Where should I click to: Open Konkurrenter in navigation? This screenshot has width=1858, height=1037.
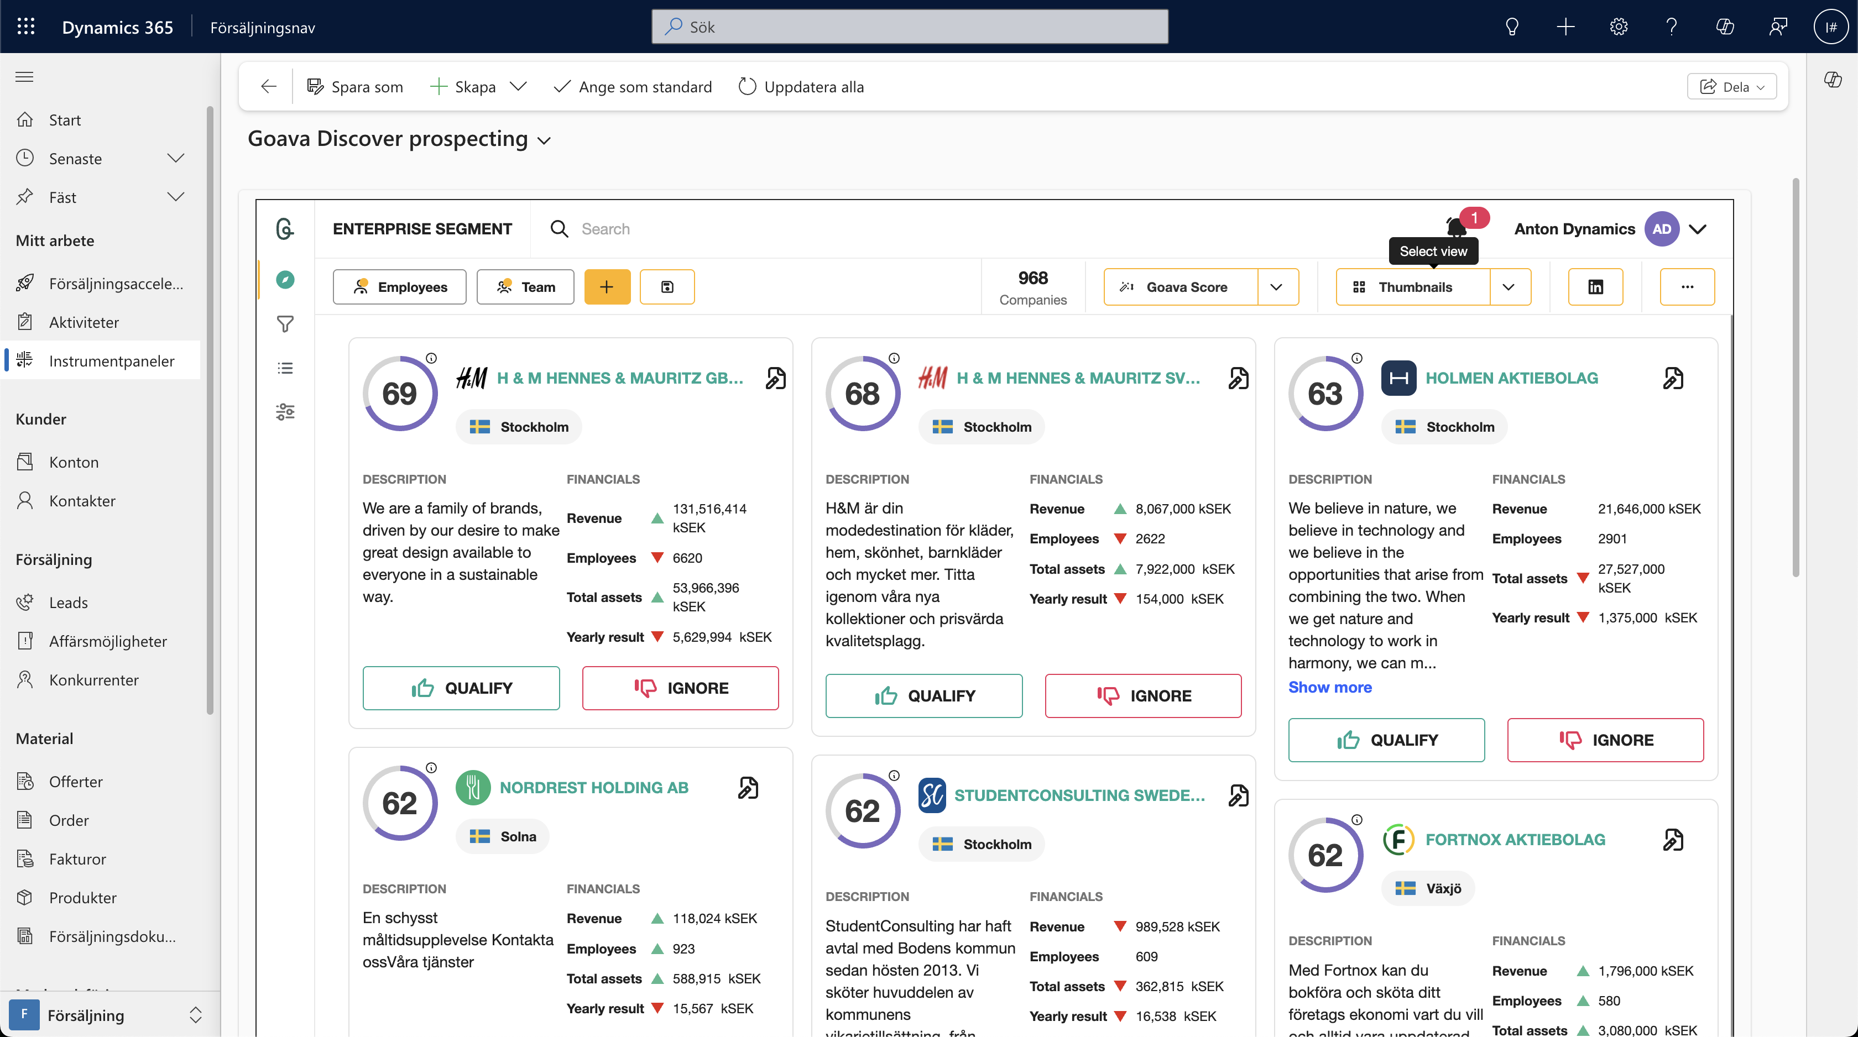point(101,679)
